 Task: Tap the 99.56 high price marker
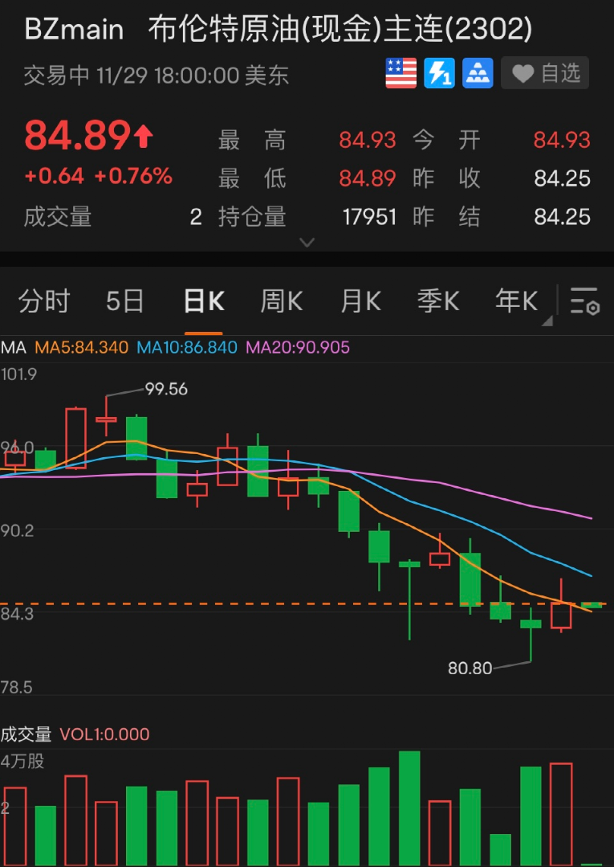(166, 389)
